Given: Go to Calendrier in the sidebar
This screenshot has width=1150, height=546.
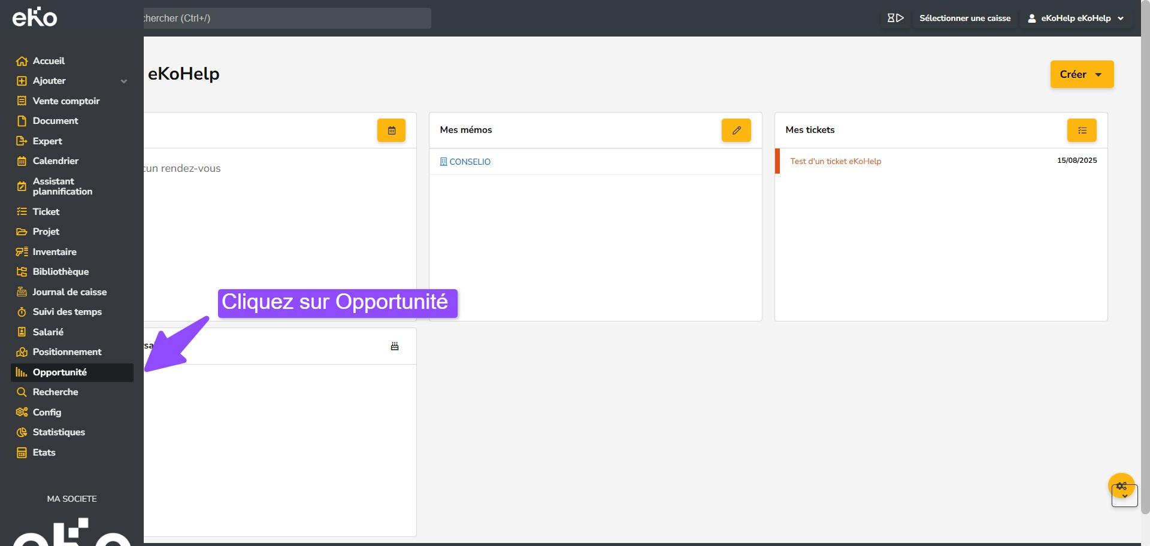Looking at the screenshot, I should click(x=56, y=161).
